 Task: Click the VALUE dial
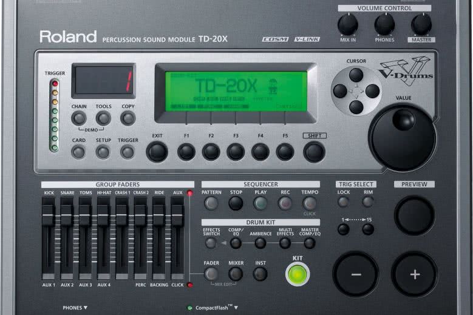(403, 137)
